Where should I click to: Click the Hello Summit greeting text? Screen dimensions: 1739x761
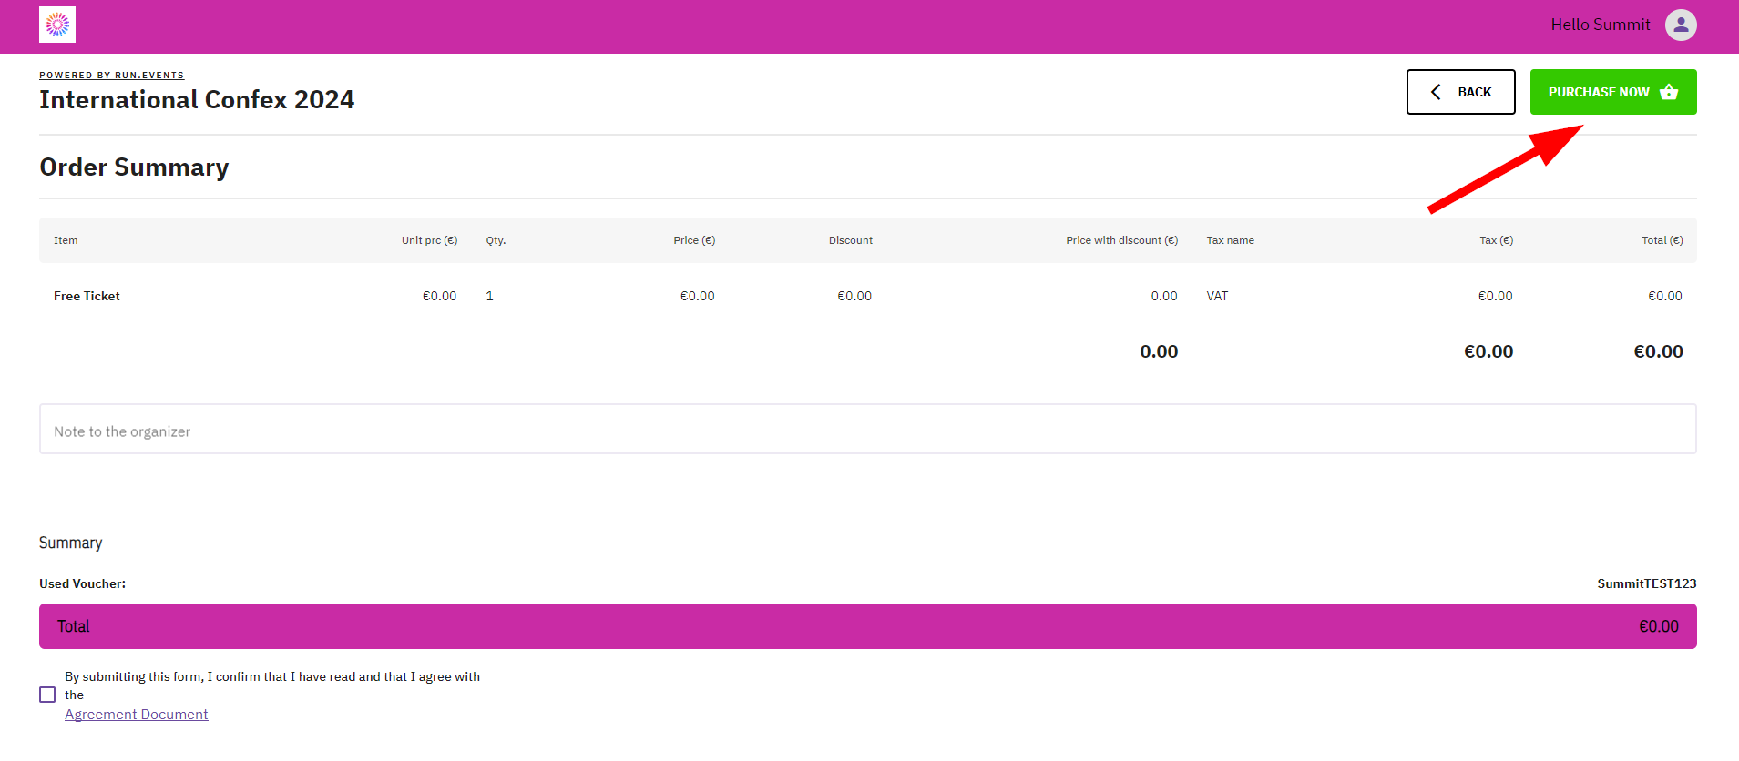tap(1601, 25)
